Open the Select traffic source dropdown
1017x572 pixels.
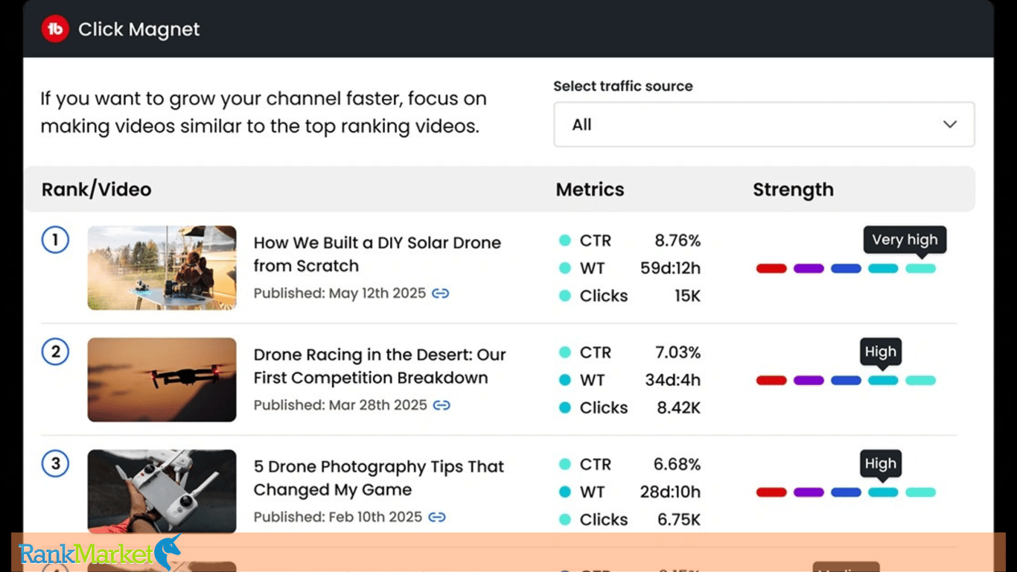[764, 124]
